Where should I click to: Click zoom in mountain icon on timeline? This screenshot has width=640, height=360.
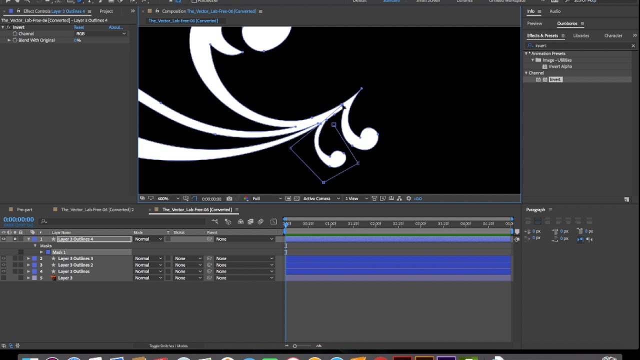[318, 345]
